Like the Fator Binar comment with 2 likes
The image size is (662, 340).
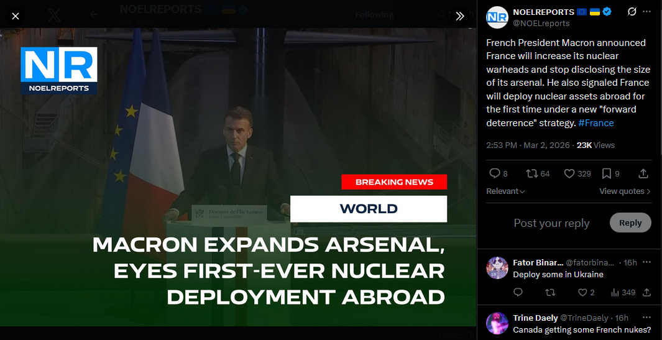586,292
